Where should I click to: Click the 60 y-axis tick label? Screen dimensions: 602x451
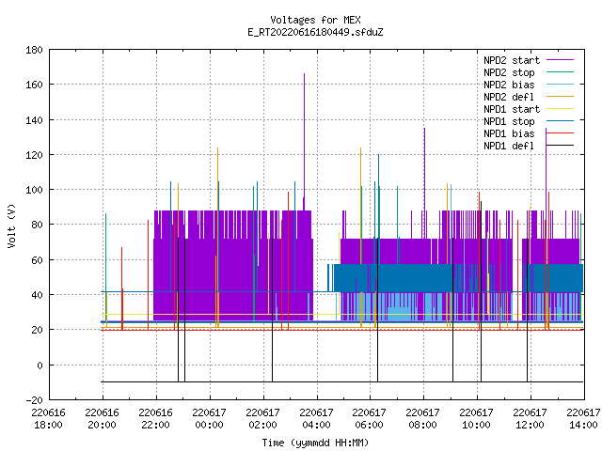coord(37,260)
